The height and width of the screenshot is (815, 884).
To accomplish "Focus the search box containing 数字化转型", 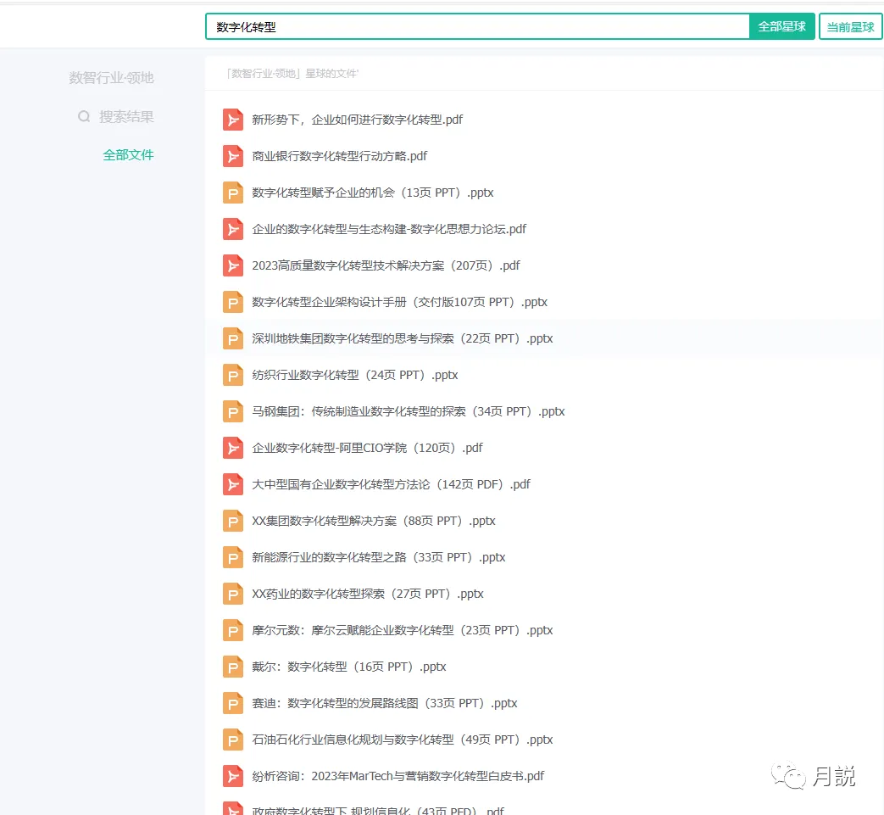I will point(477,26).
